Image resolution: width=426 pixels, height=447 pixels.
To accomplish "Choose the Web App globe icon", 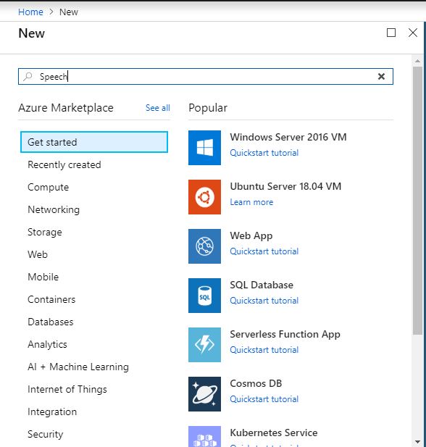I will [x=204, y=246].
